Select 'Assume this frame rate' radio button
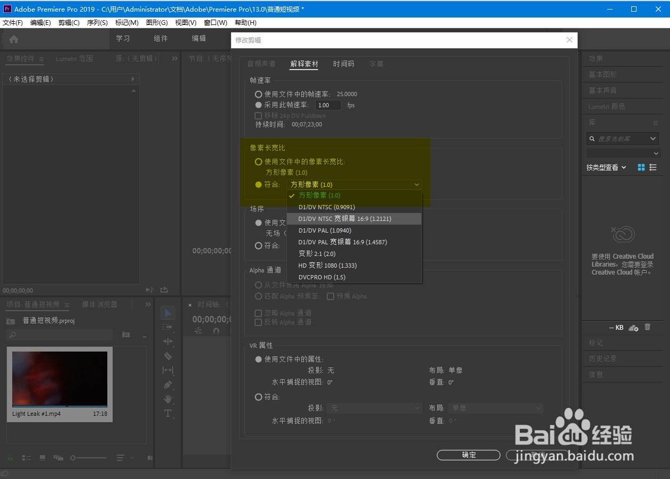 tap(258, 105)
